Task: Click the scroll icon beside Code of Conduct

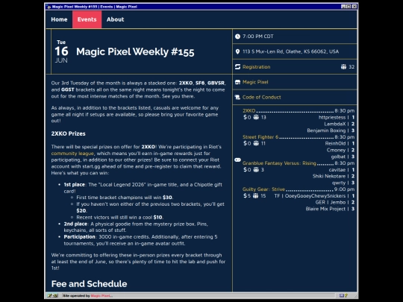Action: pyautogui.click(x=237, y=98)
